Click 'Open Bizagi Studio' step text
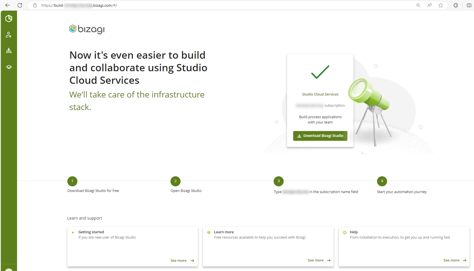This screenshot has width=474, height=271. [186, 191]
